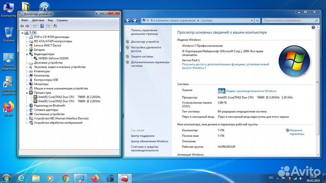The height and width of the screenshot is (183, 326).
Task: Switch to System window taskbar button
Action: coord(81,178)
